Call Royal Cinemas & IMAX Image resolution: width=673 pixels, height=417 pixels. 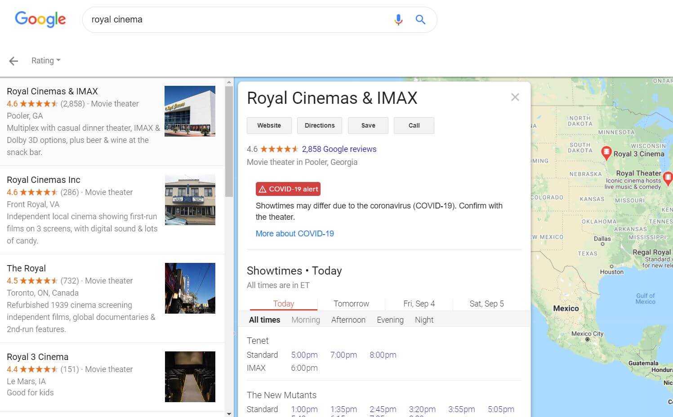413,125
